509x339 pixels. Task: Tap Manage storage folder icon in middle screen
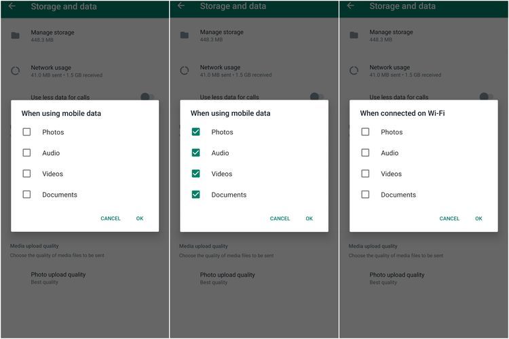185,35
